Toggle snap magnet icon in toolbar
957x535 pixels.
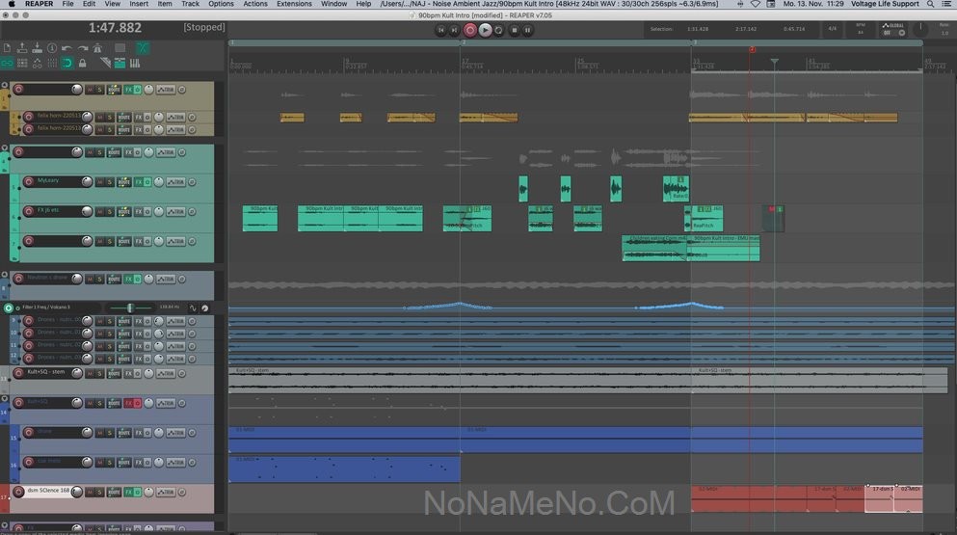coord(66,64)
